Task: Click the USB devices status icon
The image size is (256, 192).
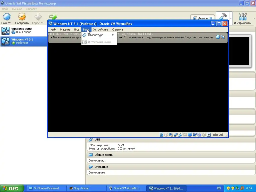Action: coord(180,135)
